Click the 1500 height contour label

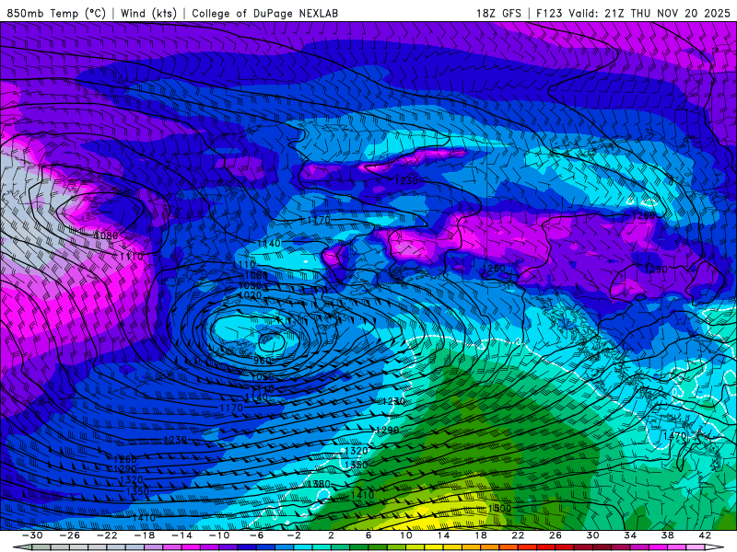499,509
